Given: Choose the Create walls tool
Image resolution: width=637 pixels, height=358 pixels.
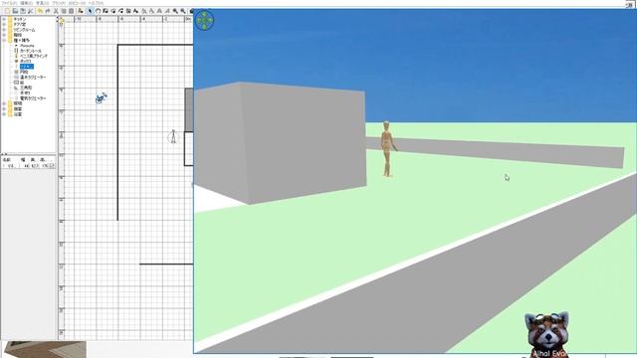Looking at the screenshot, I should (106, 11).
